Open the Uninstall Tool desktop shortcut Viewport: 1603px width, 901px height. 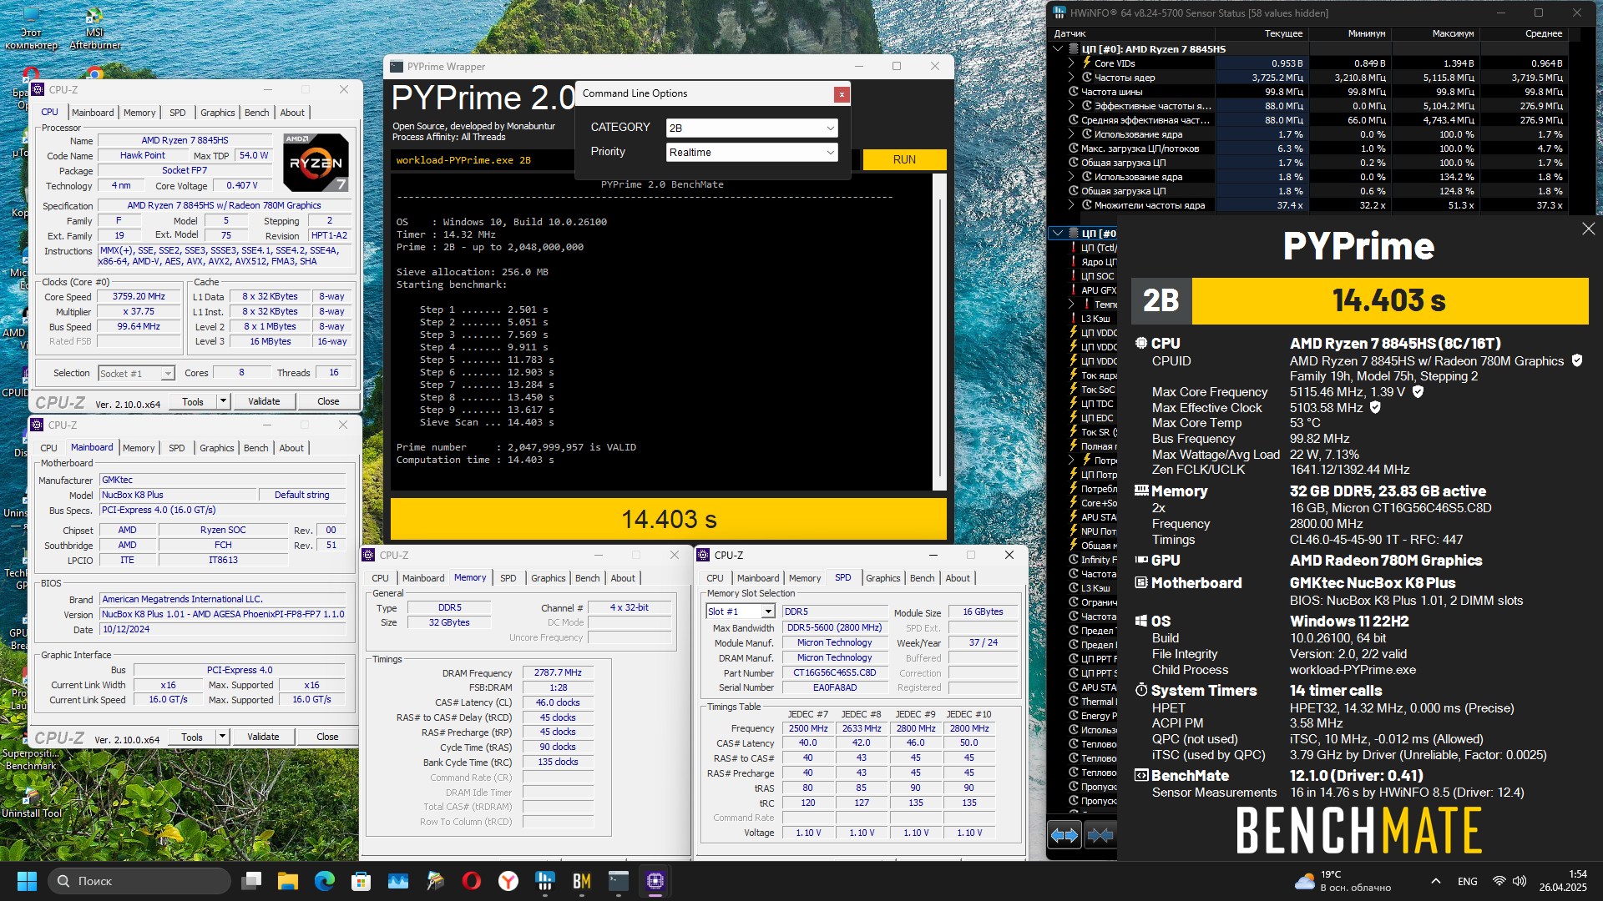click(x=31, y=803)
